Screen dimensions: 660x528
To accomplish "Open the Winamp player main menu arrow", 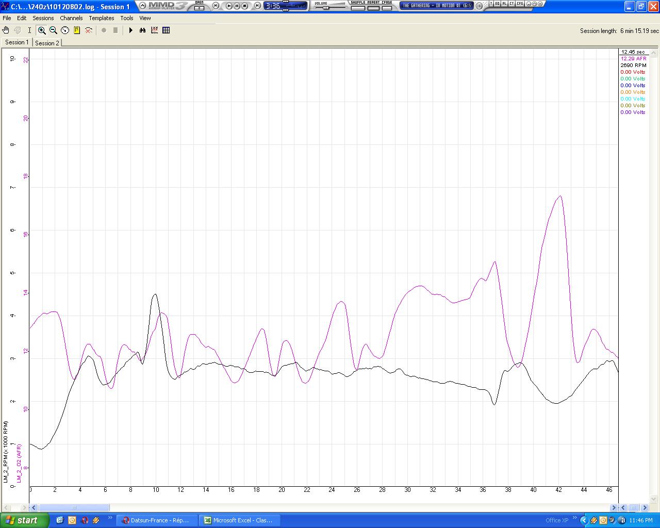I will point(142,6).
